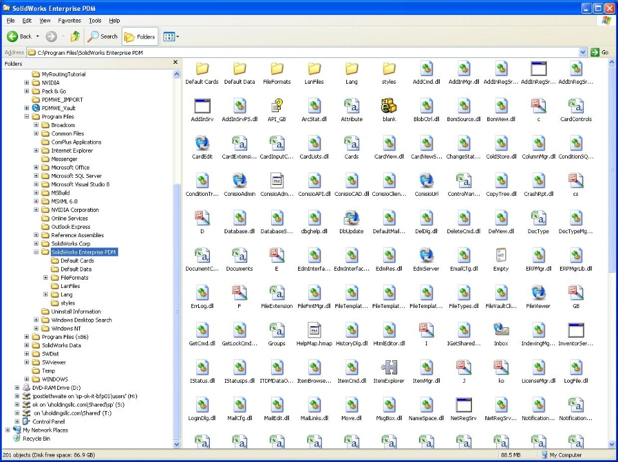Open the Back button history dropdown arrow
Screen dimensions: 618x462
point(38,37)
